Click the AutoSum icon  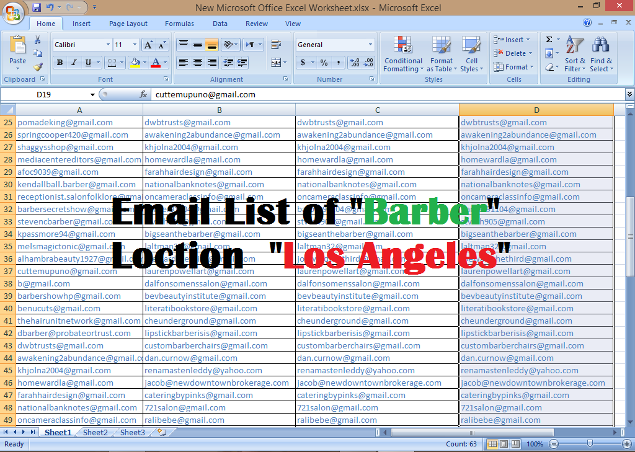pyautogui.click(x=548, y=38)
